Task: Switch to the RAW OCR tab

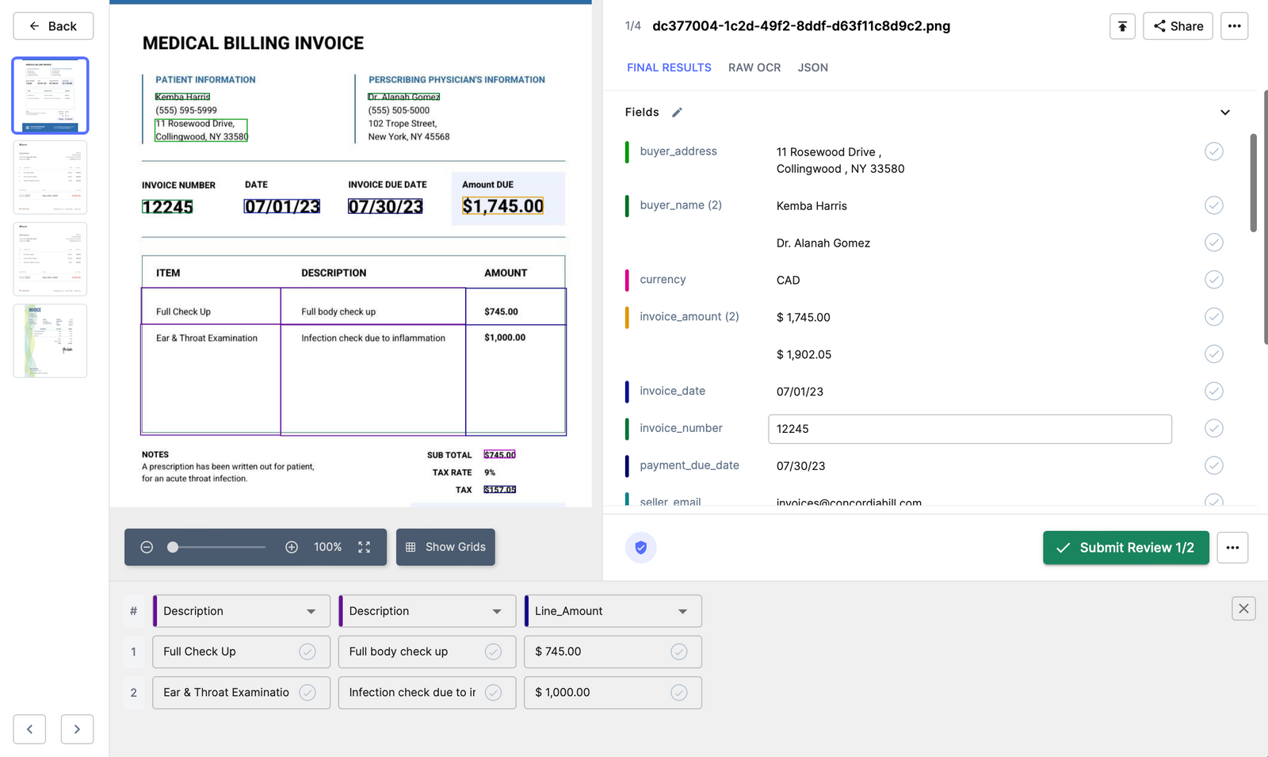Action: pos(754,67)
